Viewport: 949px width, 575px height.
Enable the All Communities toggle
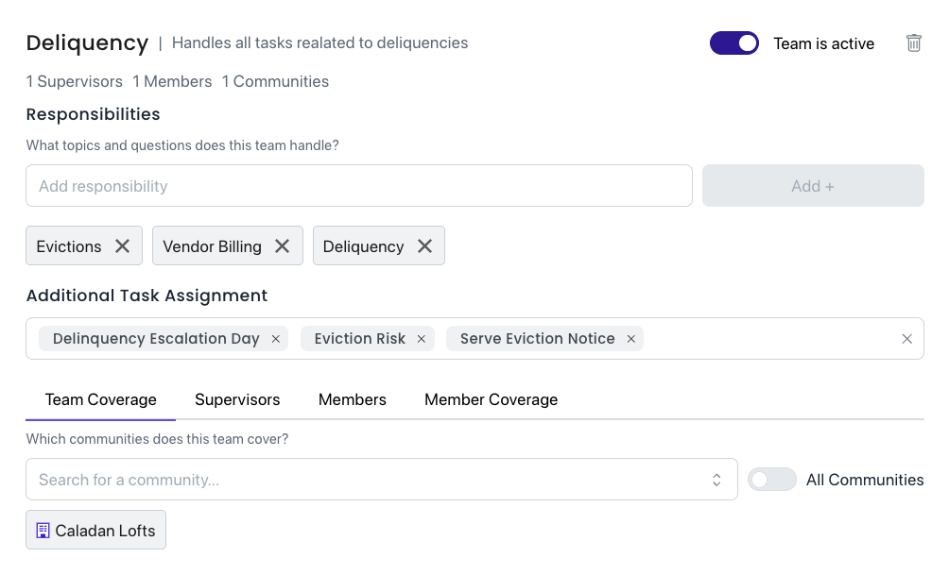coord(771,480)
